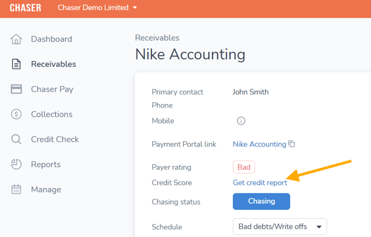Open the Nike Accounting payment portal link
The width and height of the screenshot is (371, 237).
[x=259, y=144]
